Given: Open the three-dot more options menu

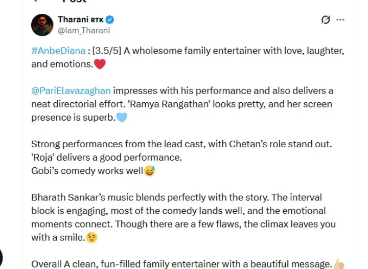Looking at the screenshot, I should 340,20.
